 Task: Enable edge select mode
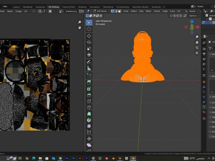tap(116, 11)
